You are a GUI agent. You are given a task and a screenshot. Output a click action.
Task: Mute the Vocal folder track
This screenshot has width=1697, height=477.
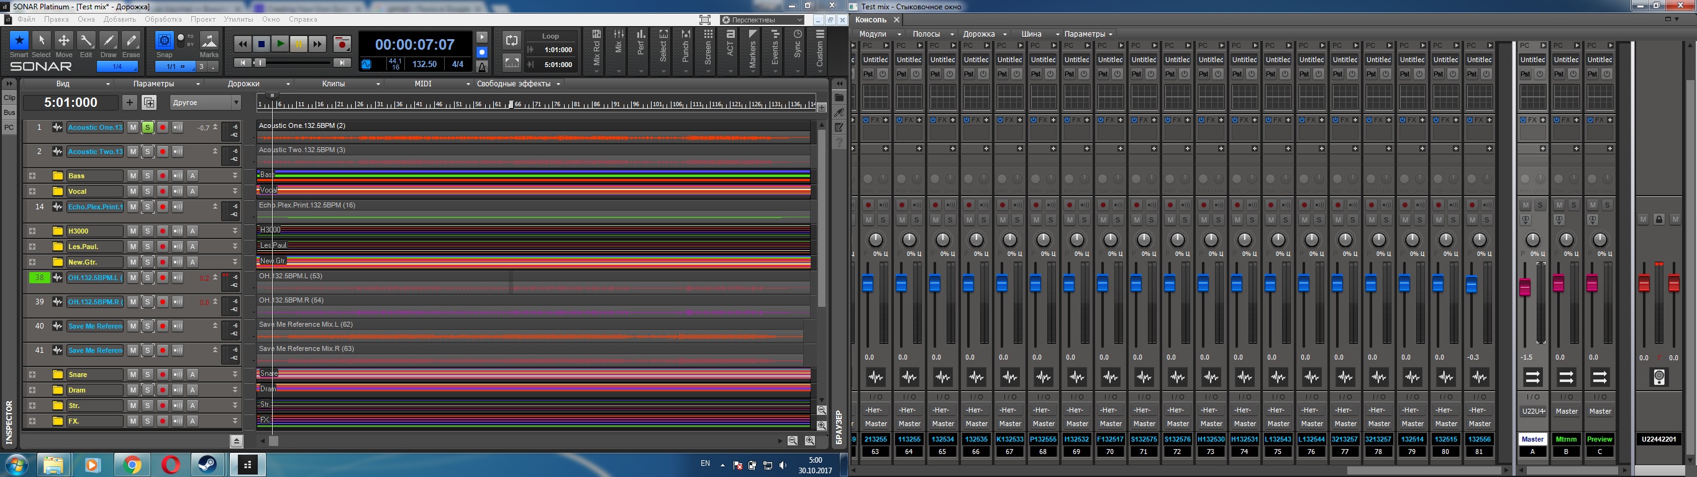132,191
